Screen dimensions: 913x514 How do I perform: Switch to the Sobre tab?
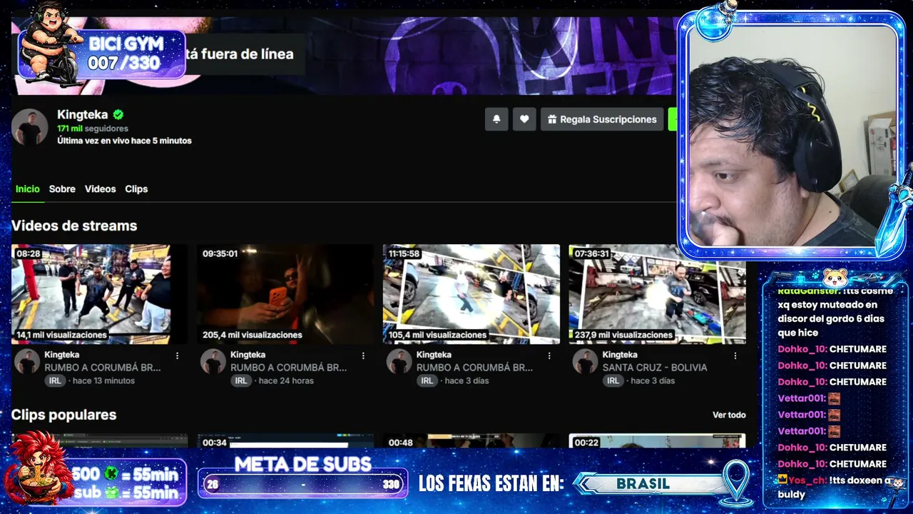(x=62, y=189)
